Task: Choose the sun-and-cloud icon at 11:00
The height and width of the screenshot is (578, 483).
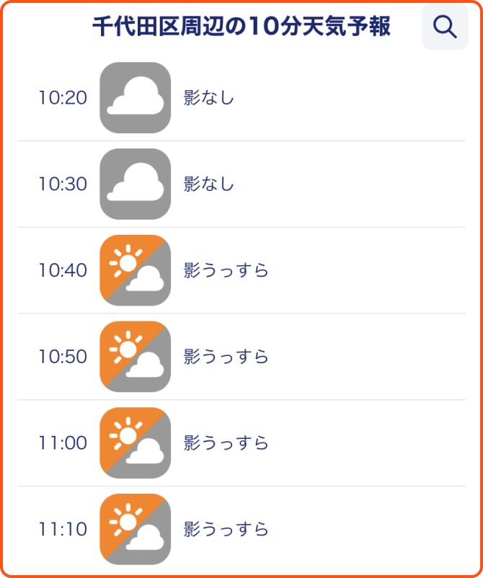Action: (136, 443)
